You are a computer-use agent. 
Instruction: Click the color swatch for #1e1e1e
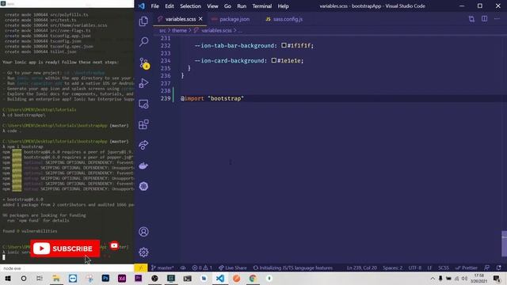[x=273, y=60]
